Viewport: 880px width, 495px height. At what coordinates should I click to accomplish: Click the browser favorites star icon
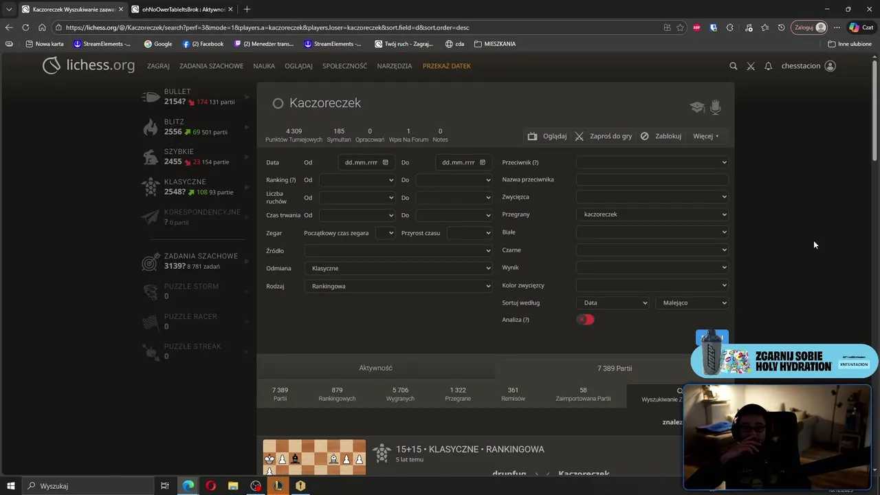[680, 27]
